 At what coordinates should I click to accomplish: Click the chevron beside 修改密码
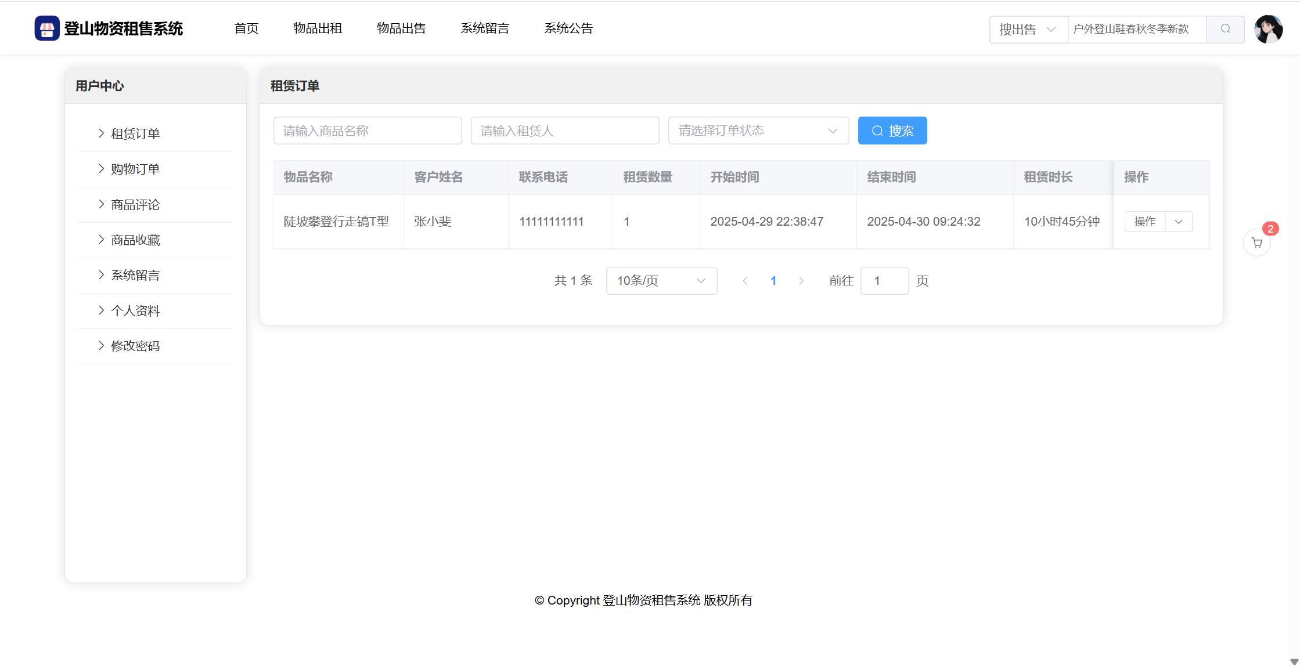click(102, 346)
